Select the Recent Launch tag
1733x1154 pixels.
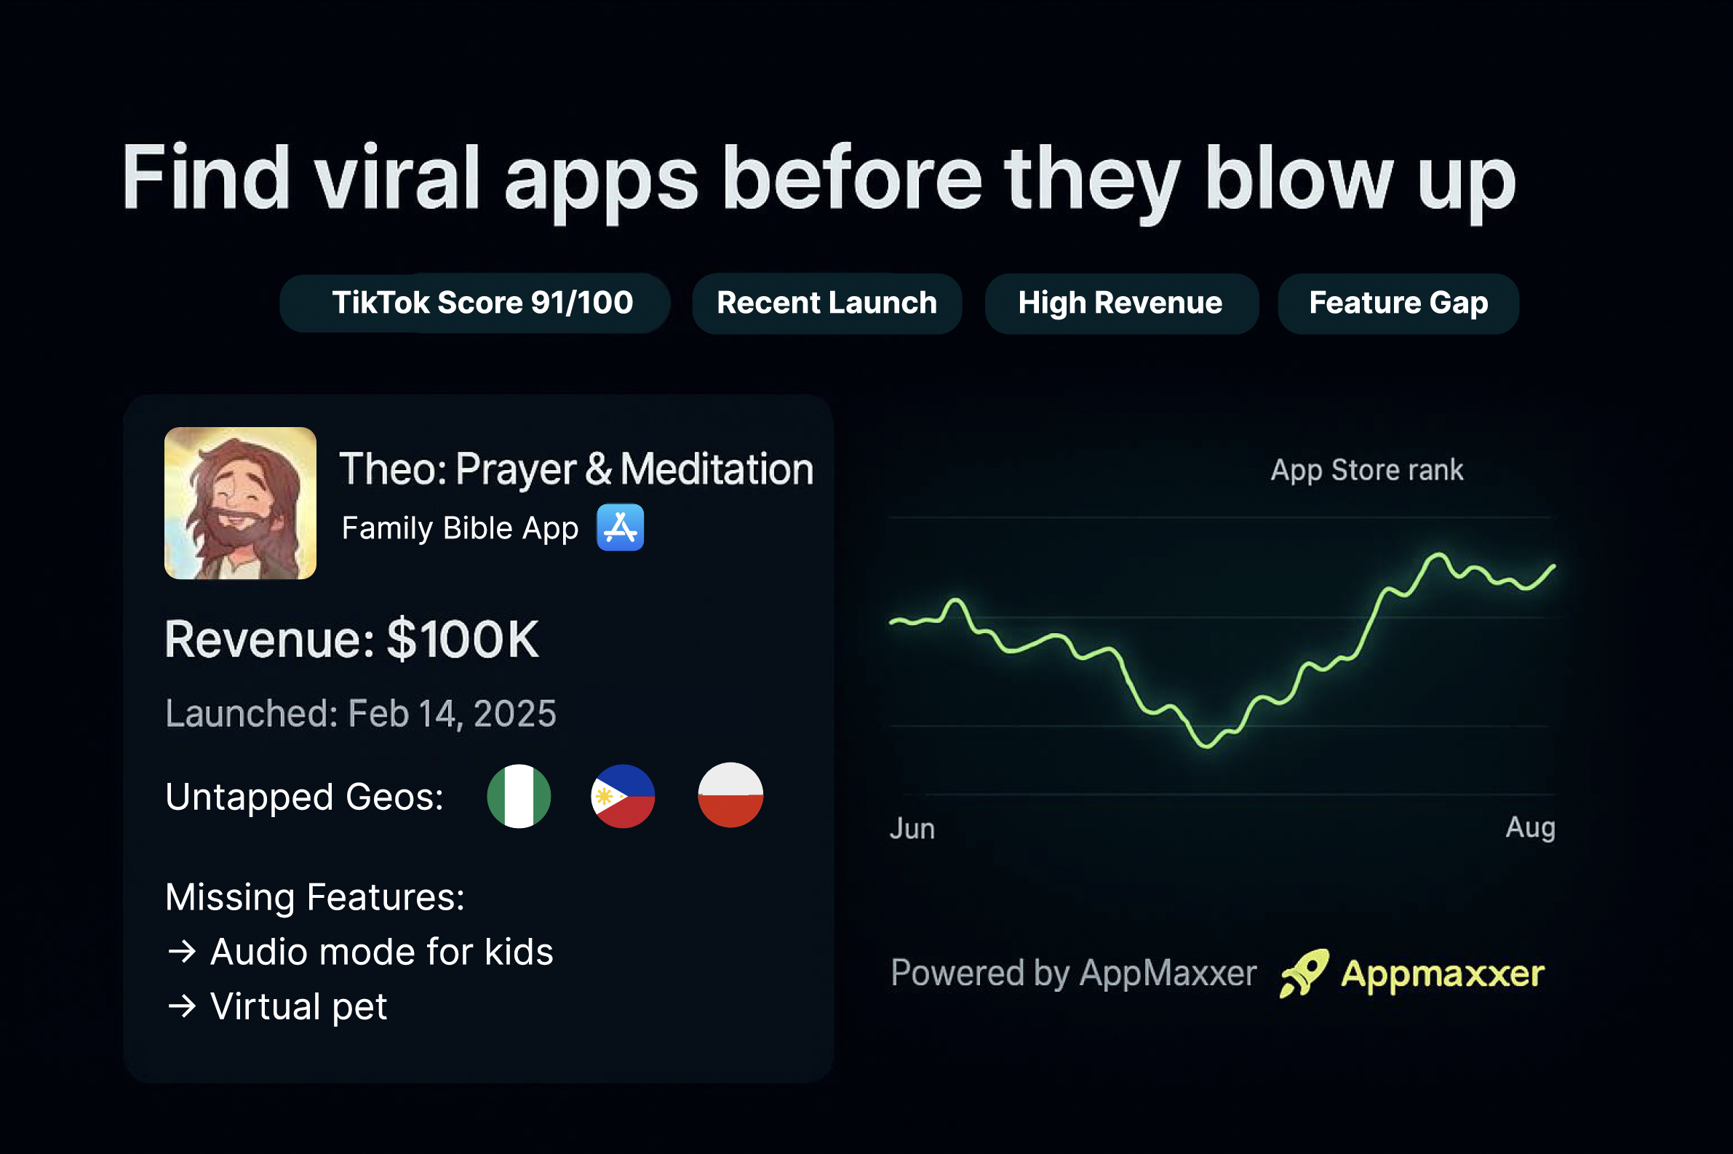point(826,303)
